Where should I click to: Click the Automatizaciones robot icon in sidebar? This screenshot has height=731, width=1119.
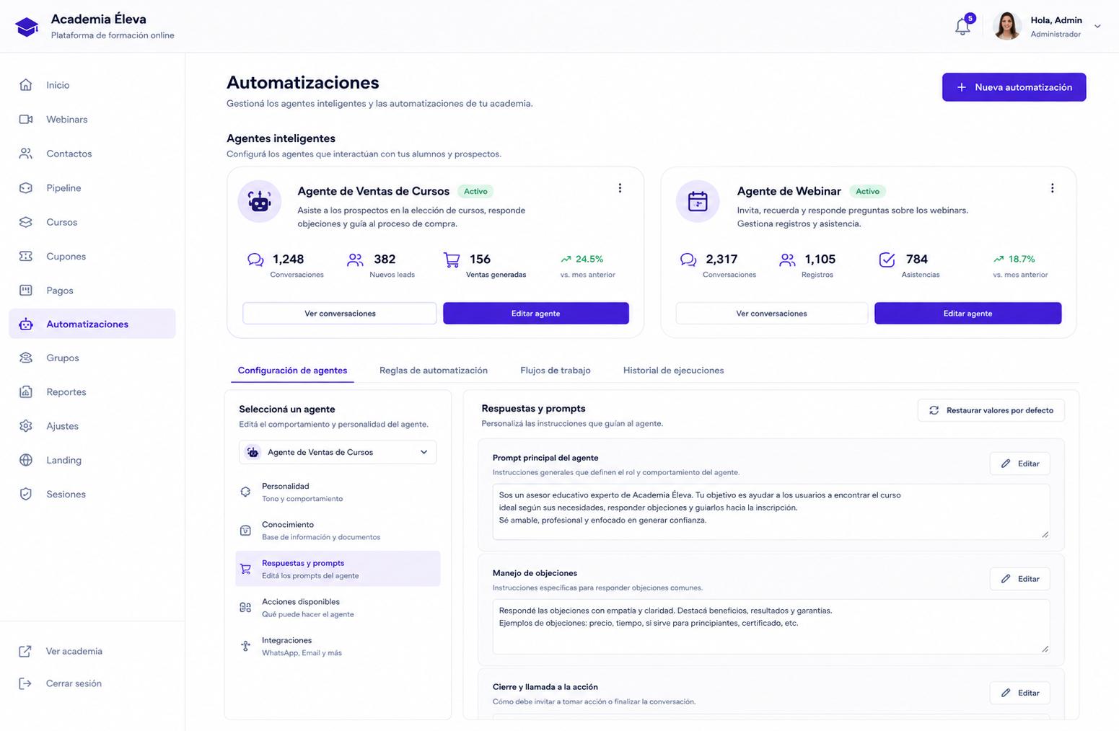26,324
